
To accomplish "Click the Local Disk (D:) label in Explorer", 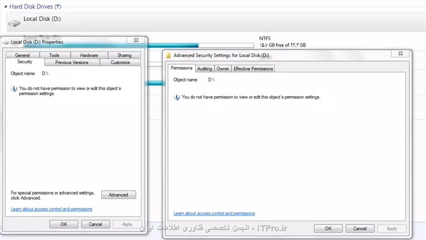I will point(42,19).
